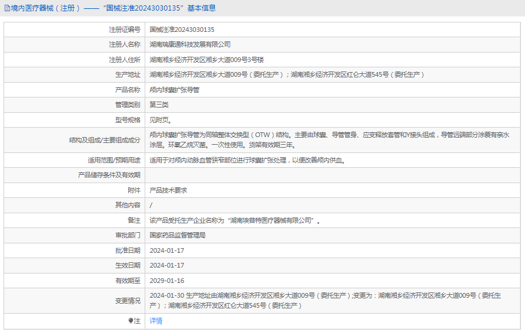
Task: Click the 变更情况 label
Action: 128,301
